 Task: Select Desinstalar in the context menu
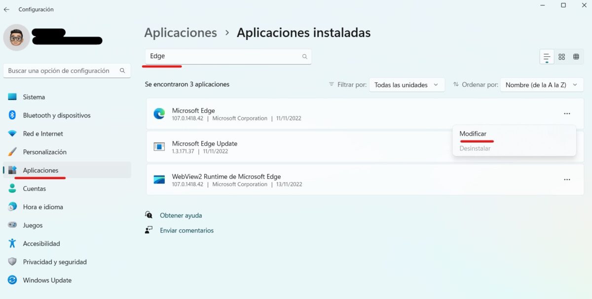(475, 148)
